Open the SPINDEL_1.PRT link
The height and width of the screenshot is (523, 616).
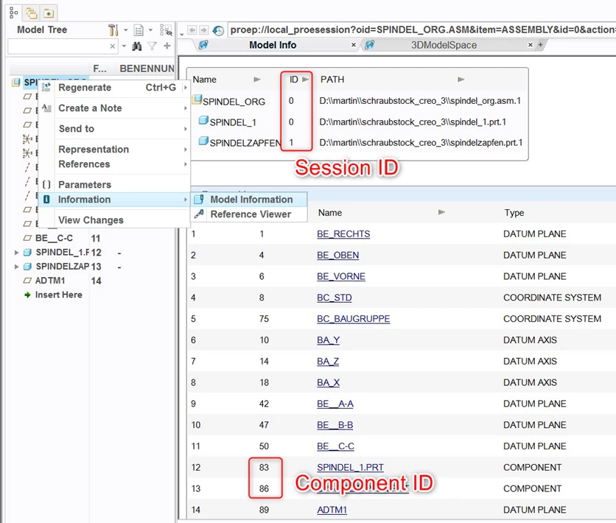click(351, 467)
